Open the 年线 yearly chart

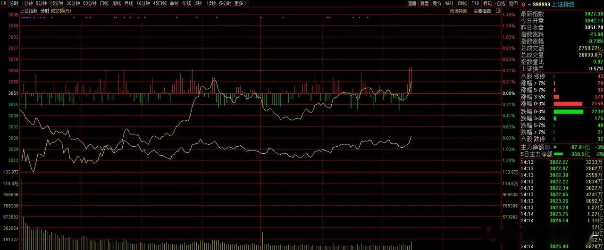(186, 3)
